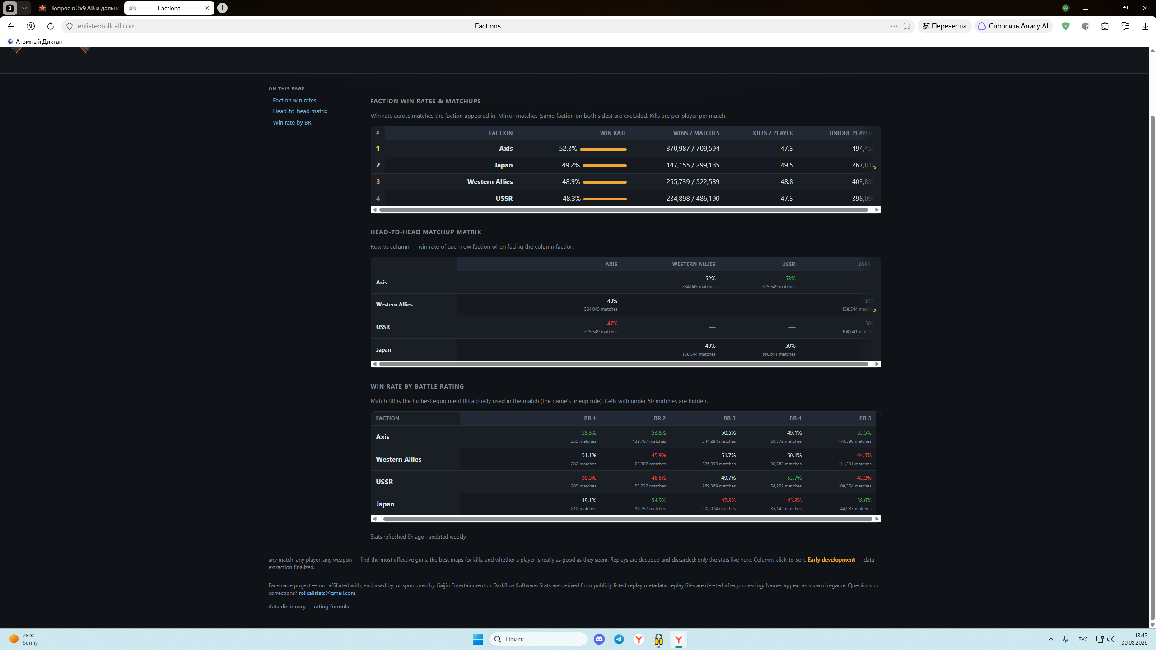Open the Windows Start menu
The height and width of the screenshot is (650, 1156).
click(x=478, y=639)
